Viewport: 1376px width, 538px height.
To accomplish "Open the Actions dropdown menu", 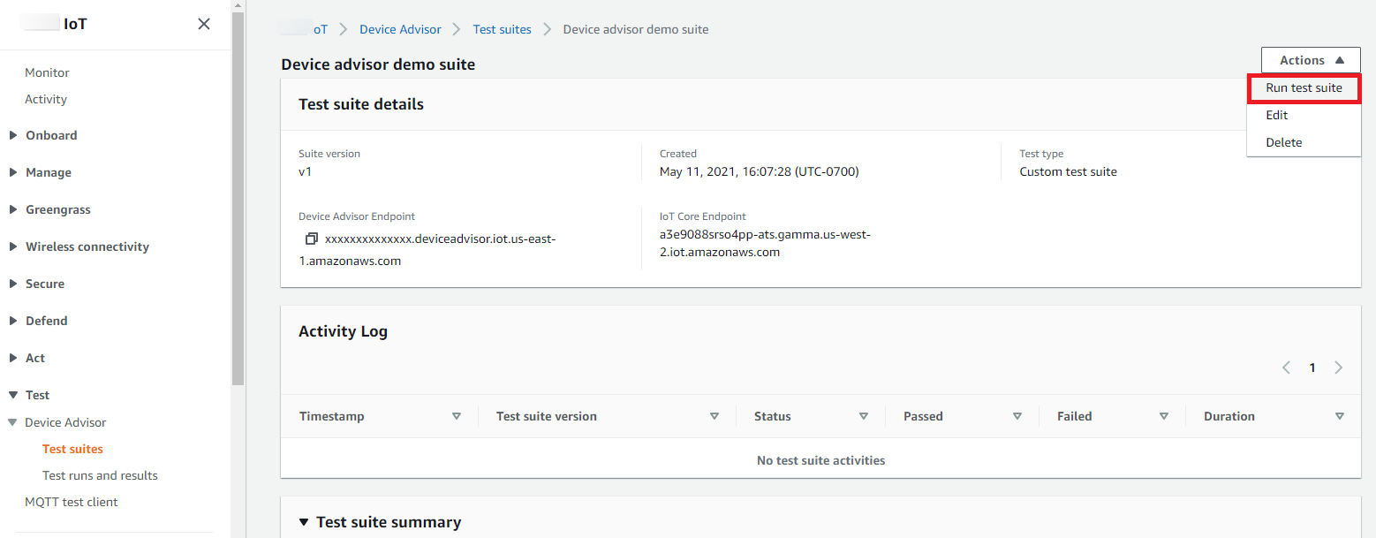I will tap(1311, 60).
